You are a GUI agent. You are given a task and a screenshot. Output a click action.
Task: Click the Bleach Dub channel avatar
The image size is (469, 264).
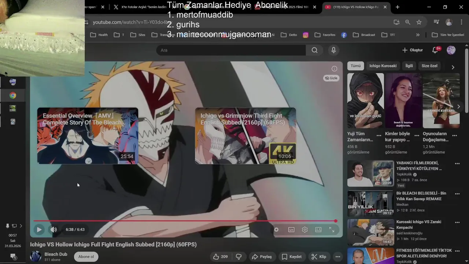(x=36, y=256)
